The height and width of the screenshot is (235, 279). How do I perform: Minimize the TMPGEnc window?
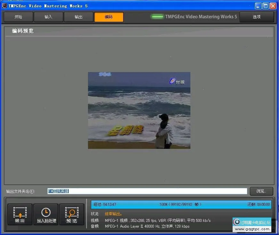coord(258,6)
